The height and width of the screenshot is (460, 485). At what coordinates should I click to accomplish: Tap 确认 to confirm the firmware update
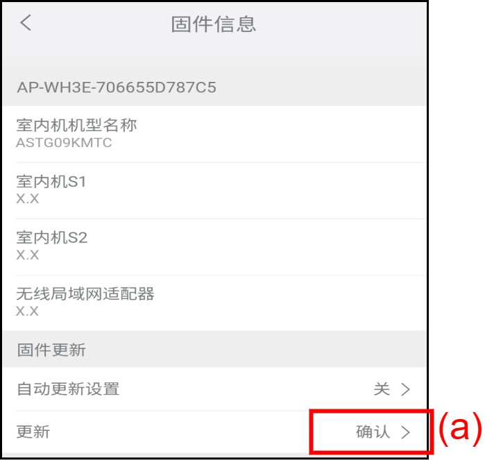[x=373, y=432]
